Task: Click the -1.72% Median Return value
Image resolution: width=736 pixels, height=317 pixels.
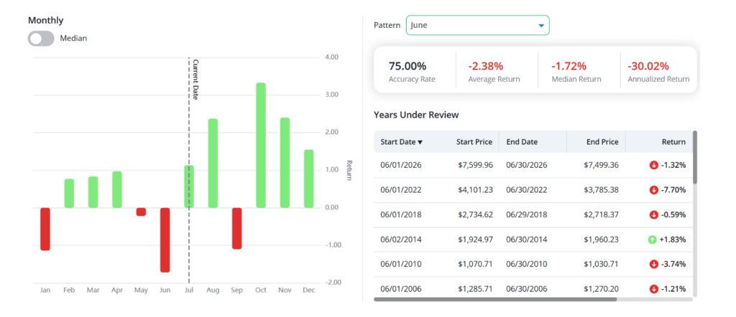Action: (x=569, y=67)
